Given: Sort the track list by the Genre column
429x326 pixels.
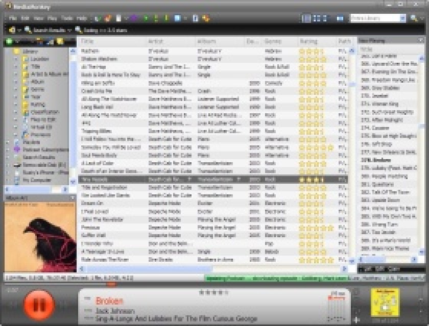Looking at the screenshot, I should [x=280, y=41].
